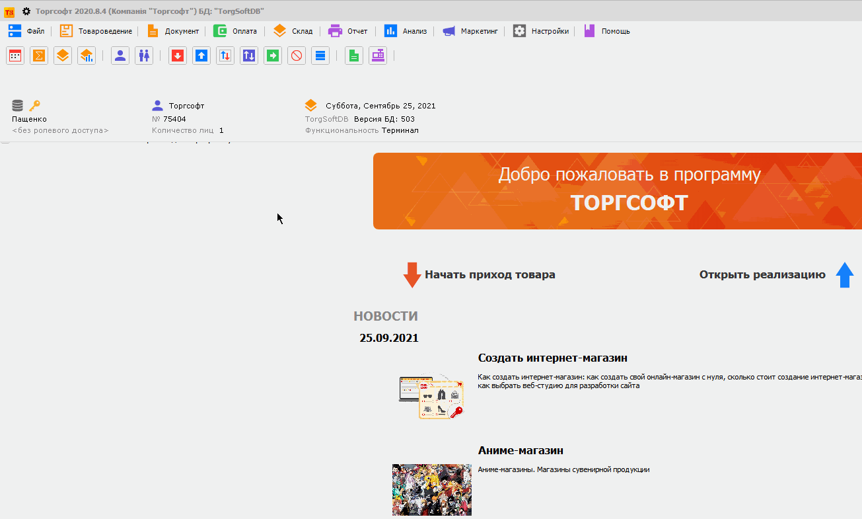
Task: Click the purple up-down transfer arrows icon
Action: click(248, 56)
